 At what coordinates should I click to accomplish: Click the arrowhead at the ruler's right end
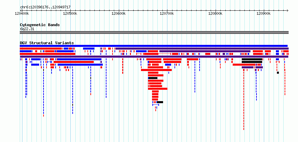[x=288, y=10]
